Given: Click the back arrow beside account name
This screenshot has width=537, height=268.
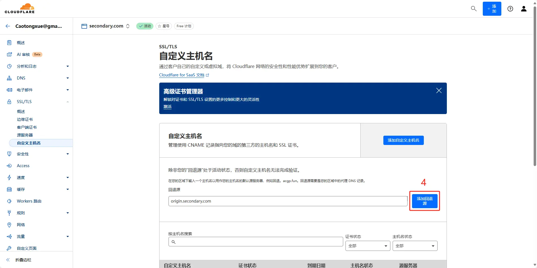Looking at the screenshot, I should pos(8,26).
